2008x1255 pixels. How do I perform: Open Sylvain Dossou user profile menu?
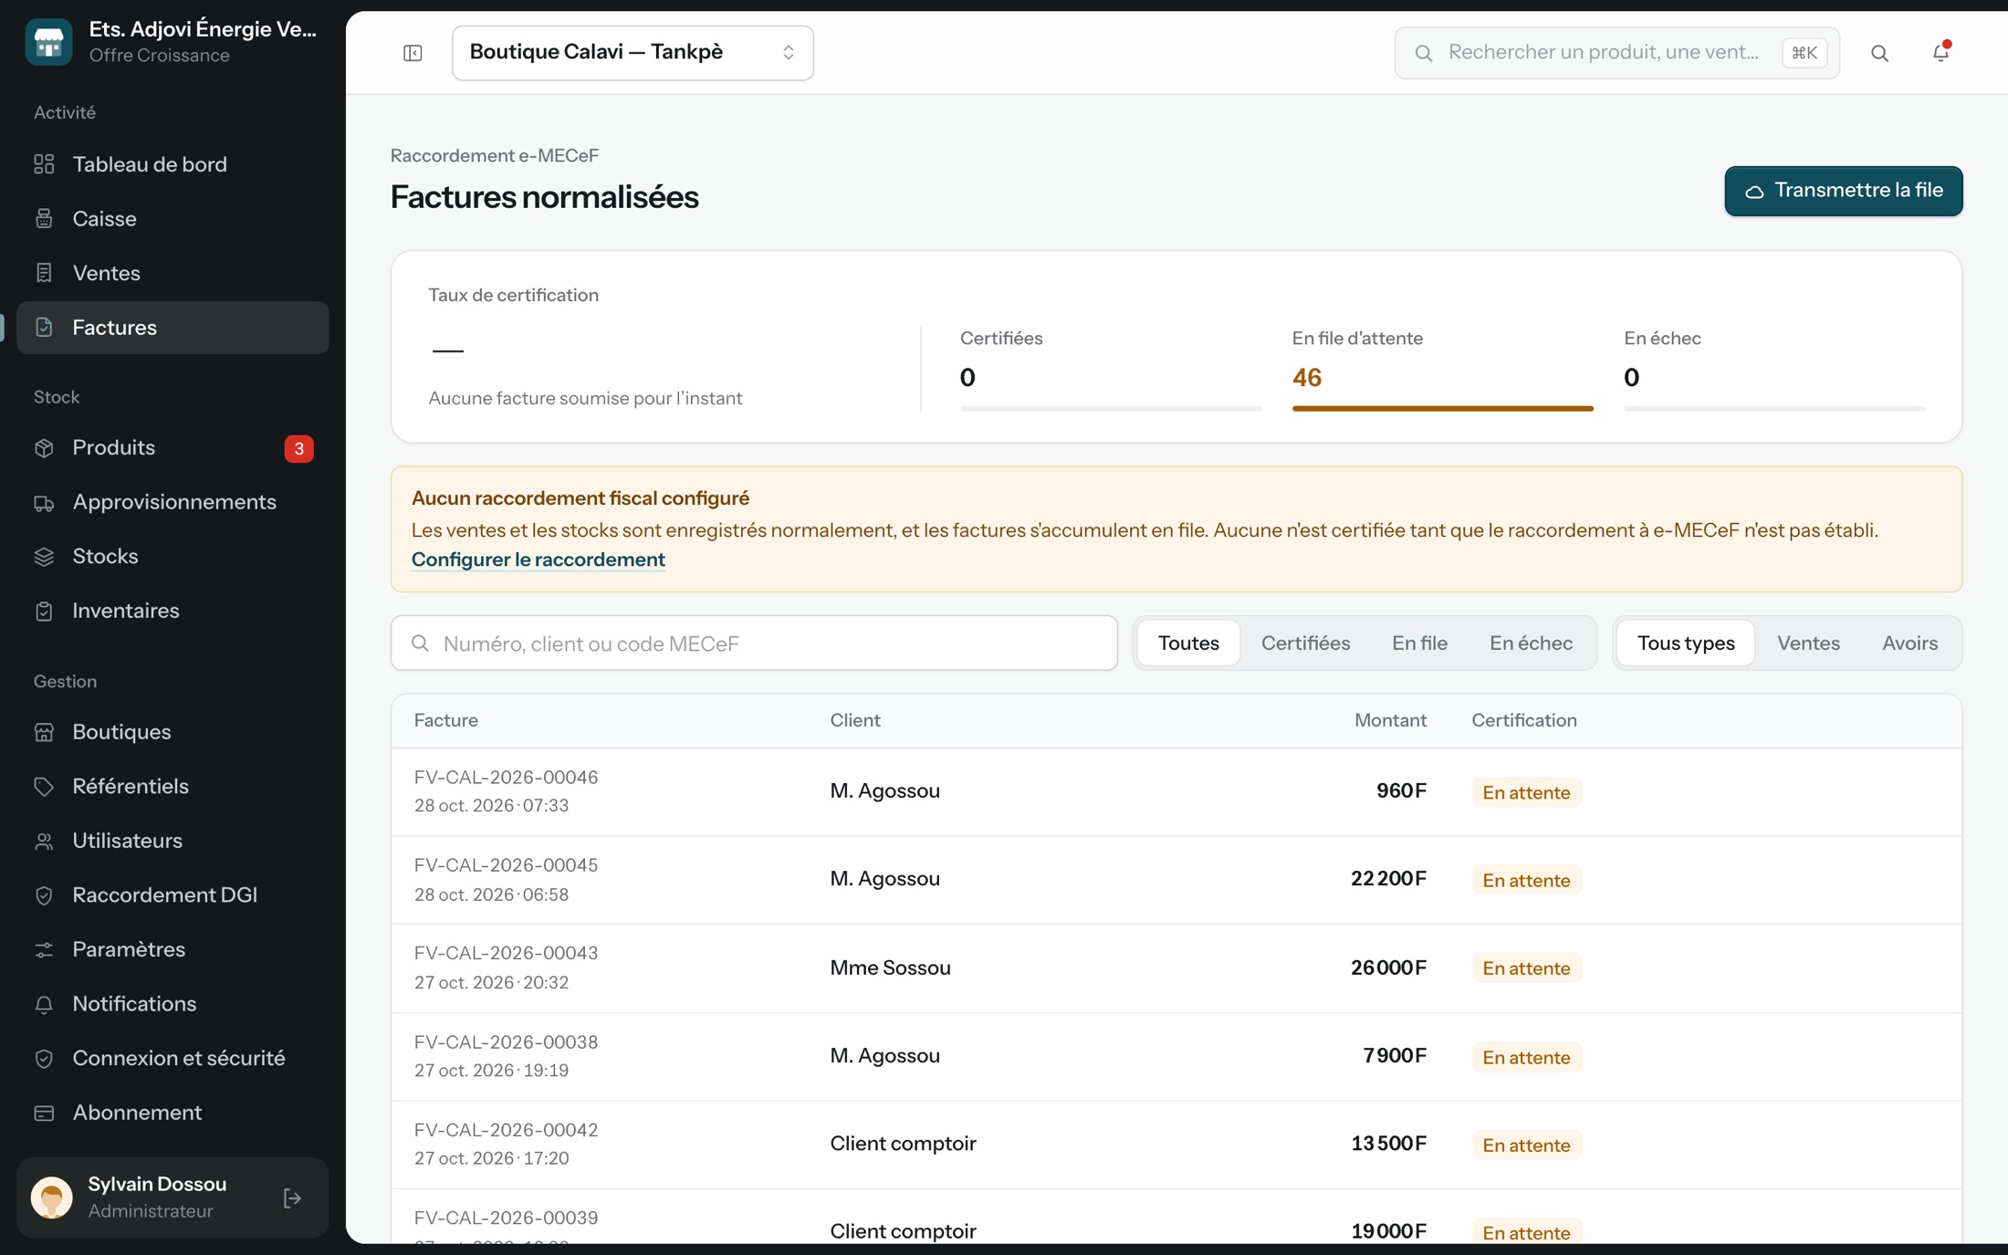(x=146, y=1197)
